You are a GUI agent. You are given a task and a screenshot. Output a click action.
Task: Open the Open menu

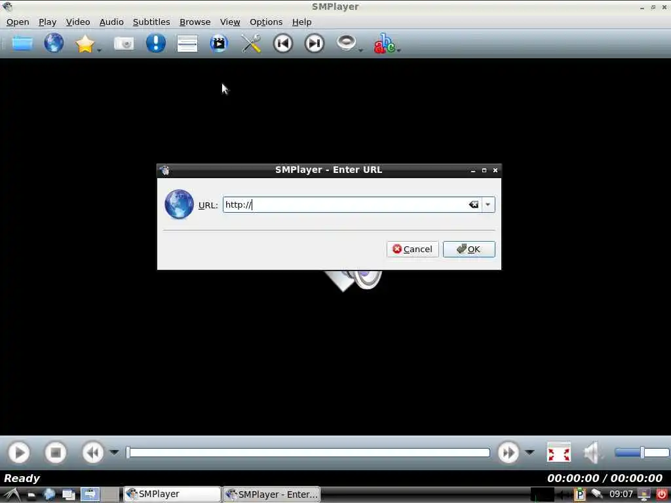(18, 22)
